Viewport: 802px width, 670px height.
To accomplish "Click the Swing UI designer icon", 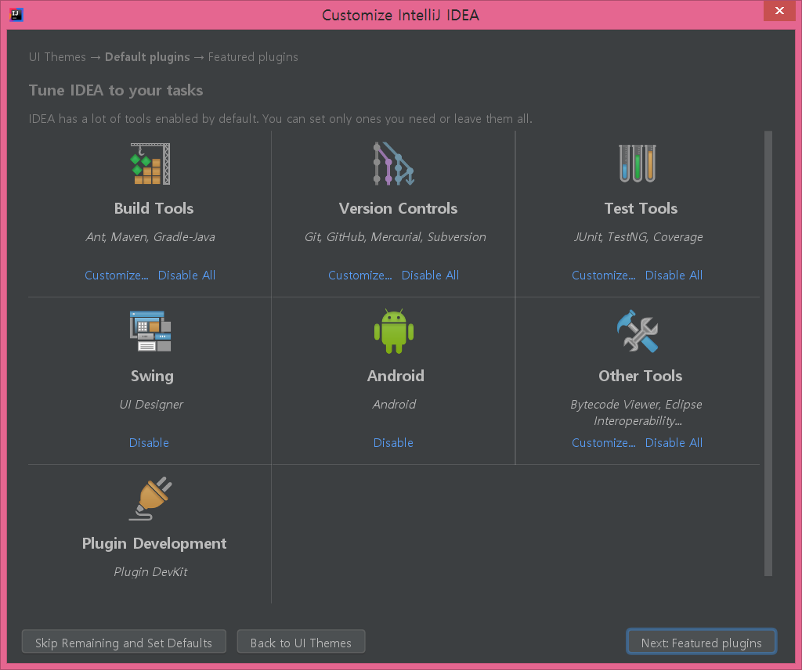I will click(150, 331).
